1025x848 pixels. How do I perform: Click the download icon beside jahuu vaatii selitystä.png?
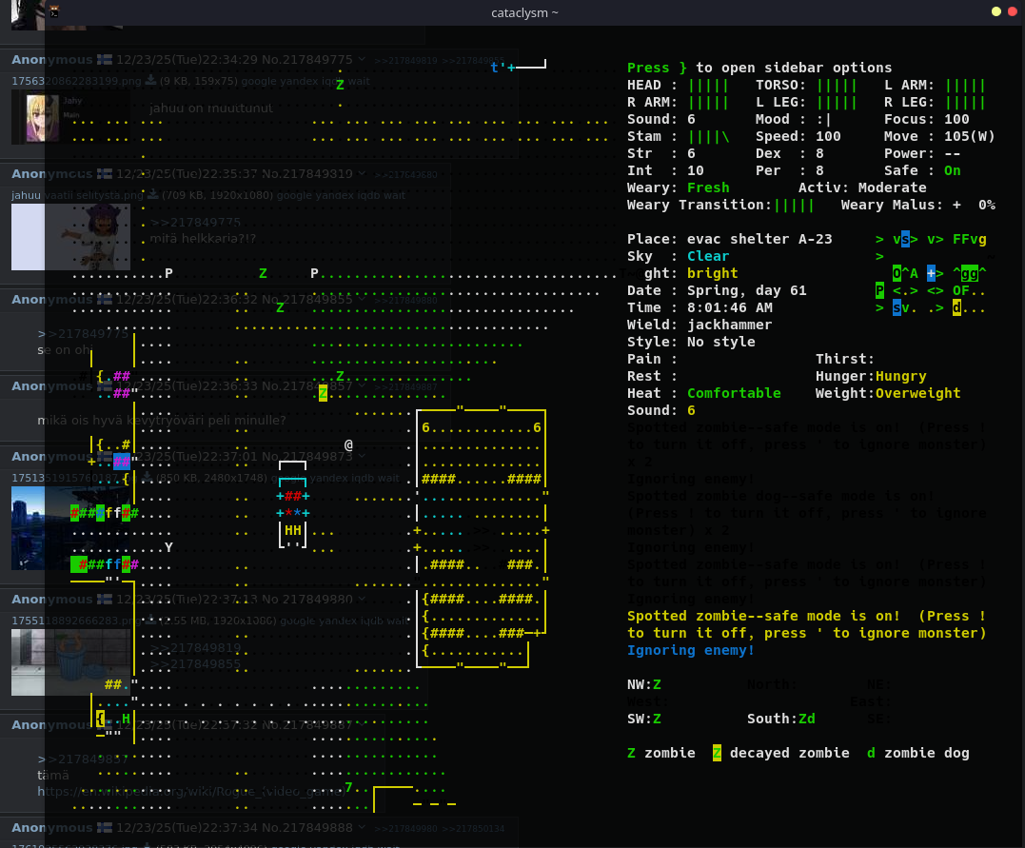pyautogui.click(x=151, y=194)
